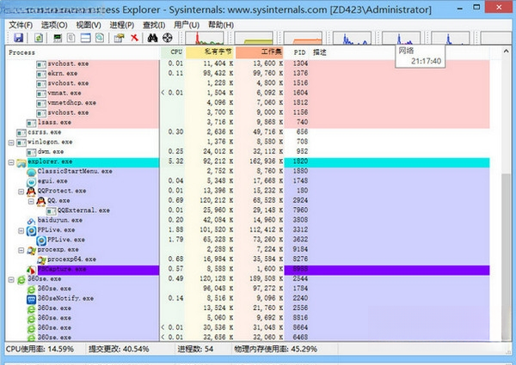Collapse the explorer.exe tree node
This screenshot has height=365, width=516.
click(x=11, y=162)
